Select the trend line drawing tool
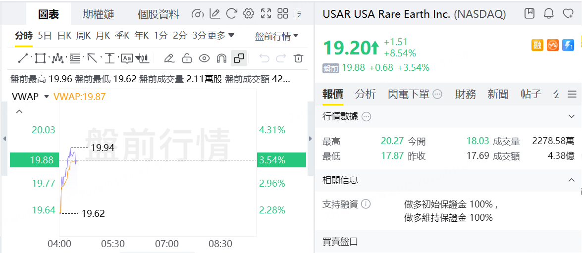Image resolution: width=582 pixels, height=253 pixels. 23,58
